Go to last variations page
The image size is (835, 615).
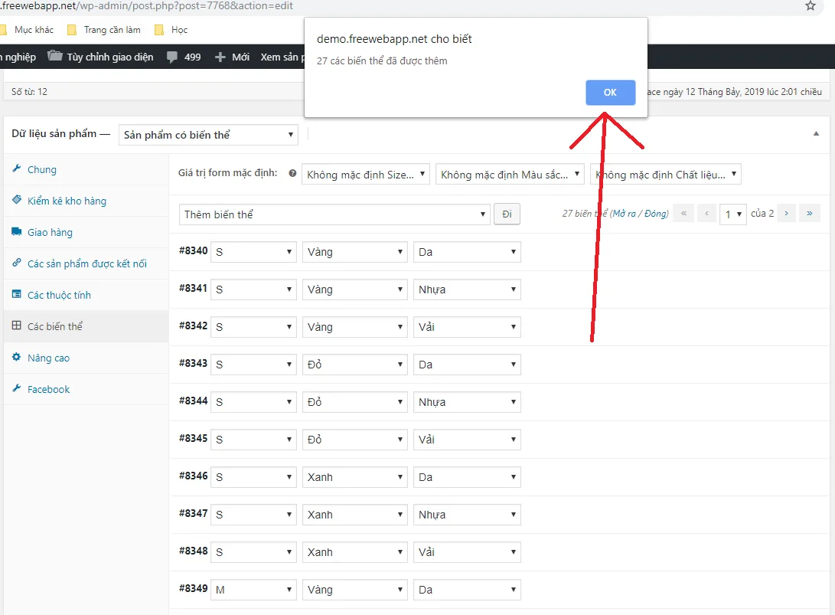[810, 213]
